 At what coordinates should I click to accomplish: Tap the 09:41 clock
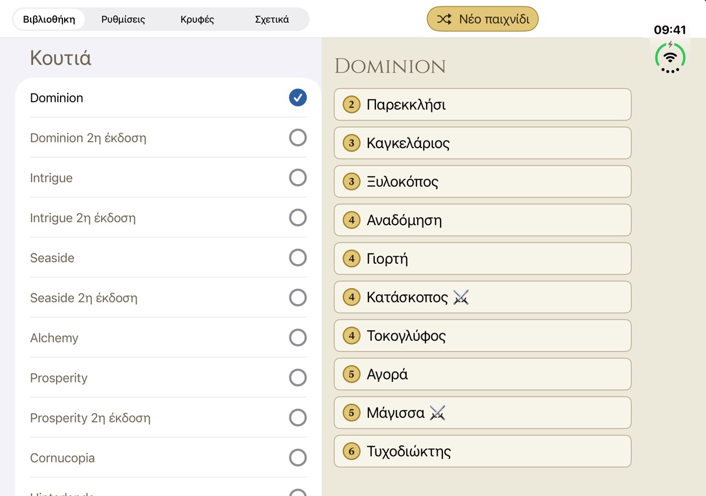pyautogui.click(x=670, y=30)
